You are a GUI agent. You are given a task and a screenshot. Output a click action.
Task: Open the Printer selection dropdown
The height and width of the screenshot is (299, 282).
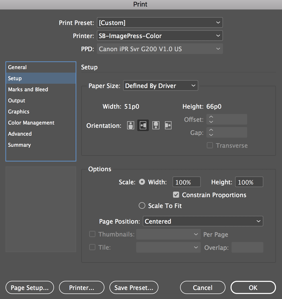160,36
